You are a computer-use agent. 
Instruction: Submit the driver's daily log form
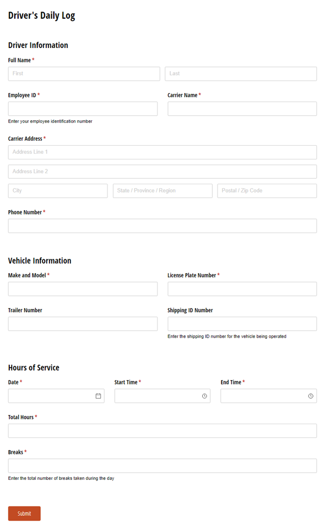pos(24,514)
